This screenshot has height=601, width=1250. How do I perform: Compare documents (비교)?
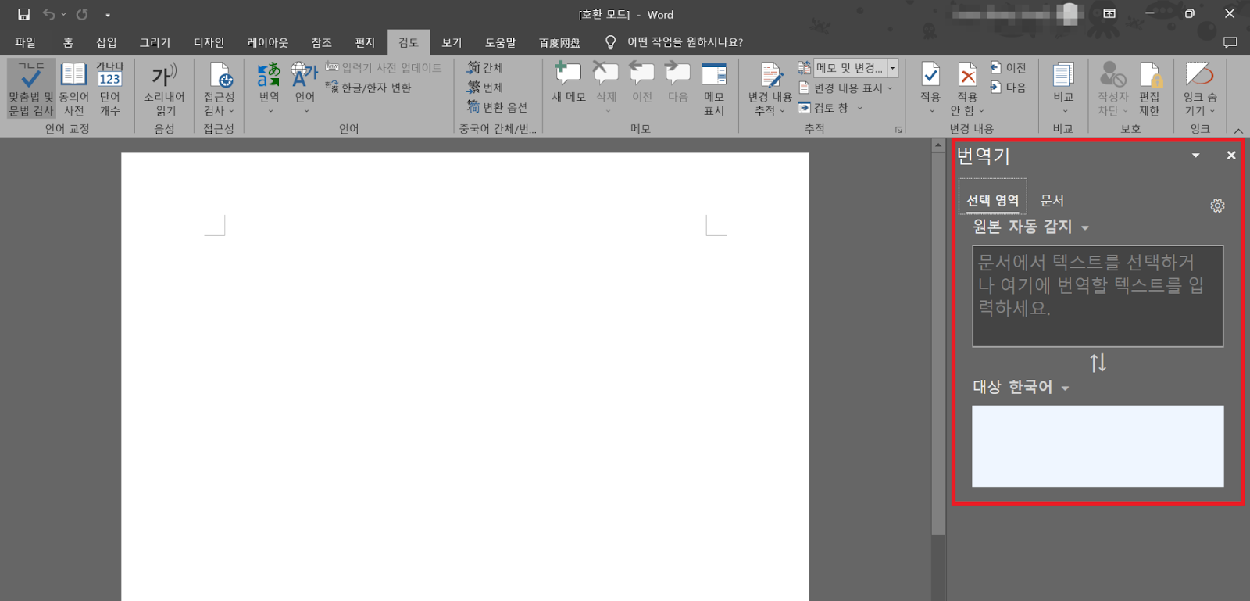1063,88
